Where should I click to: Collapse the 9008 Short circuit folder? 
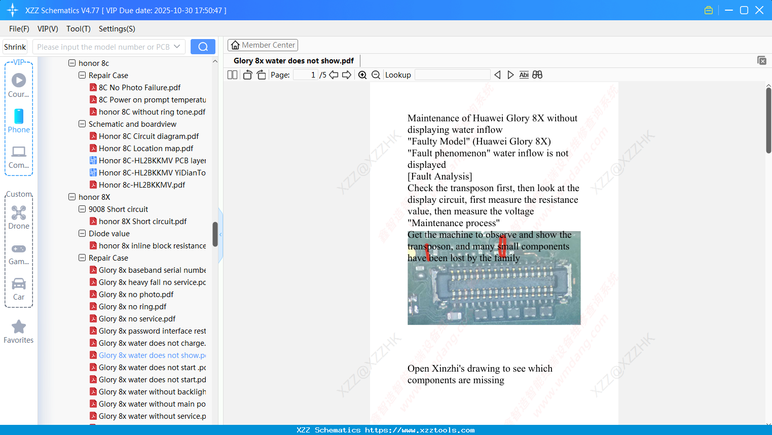(x=82, y=209)
